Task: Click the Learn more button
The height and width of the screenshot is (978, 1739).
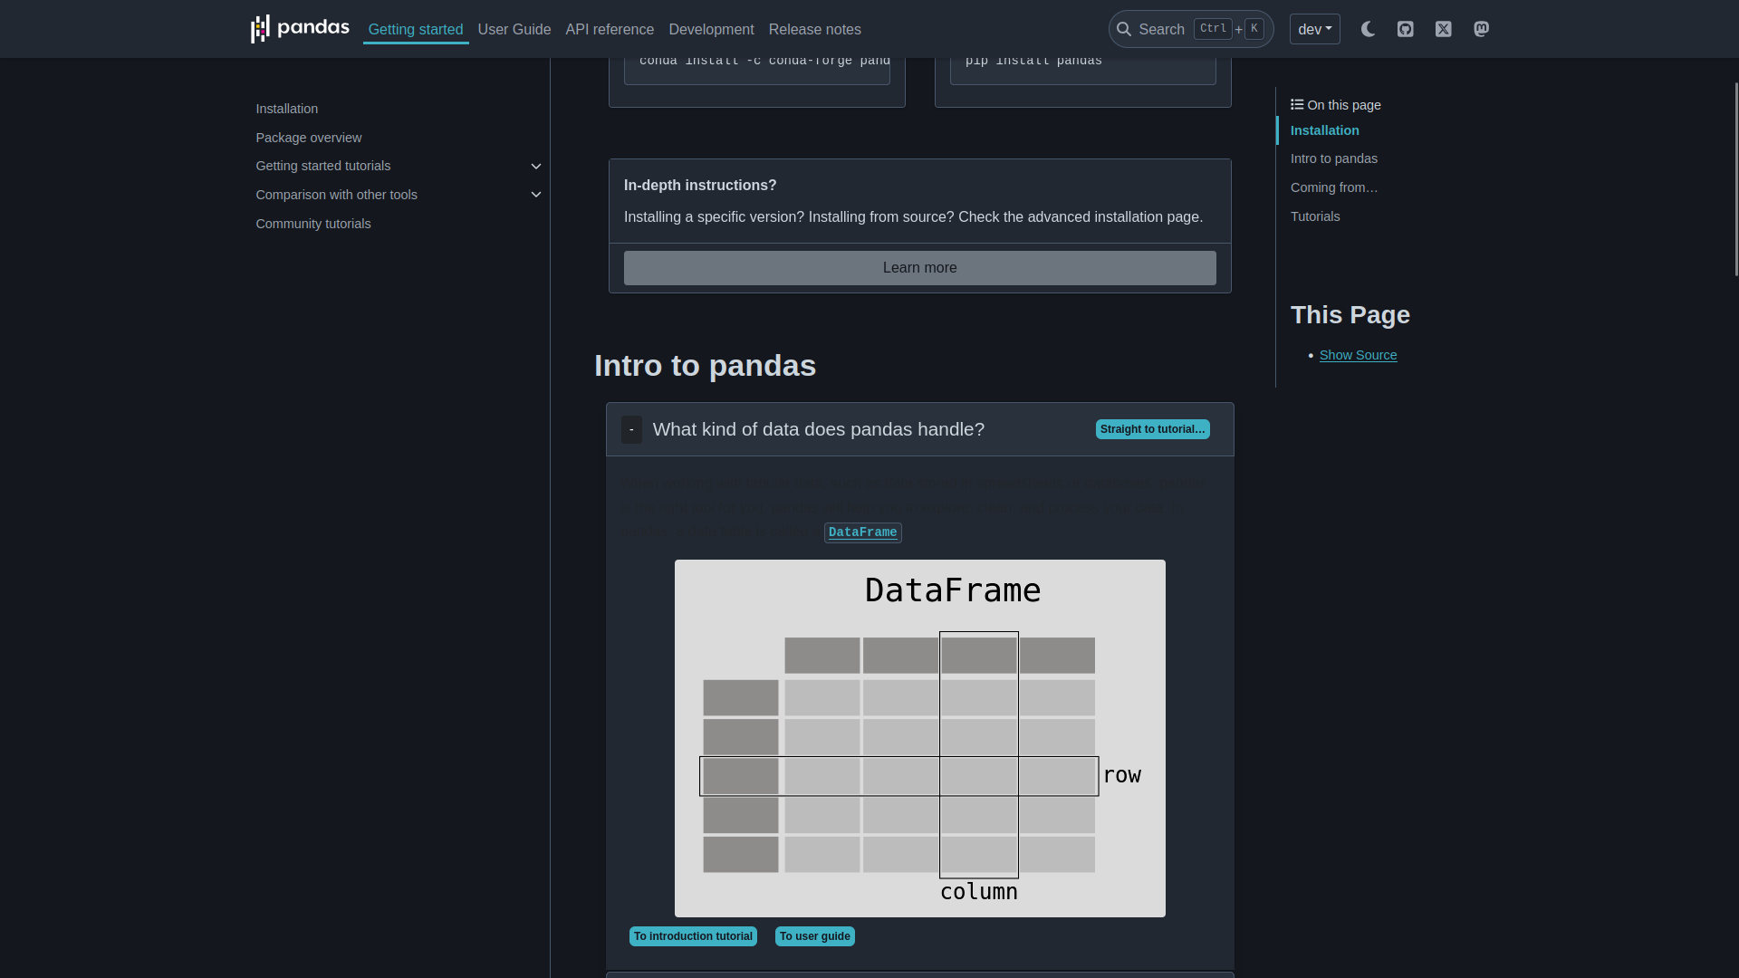Action: pyautogui.click(x=920, y=268)
